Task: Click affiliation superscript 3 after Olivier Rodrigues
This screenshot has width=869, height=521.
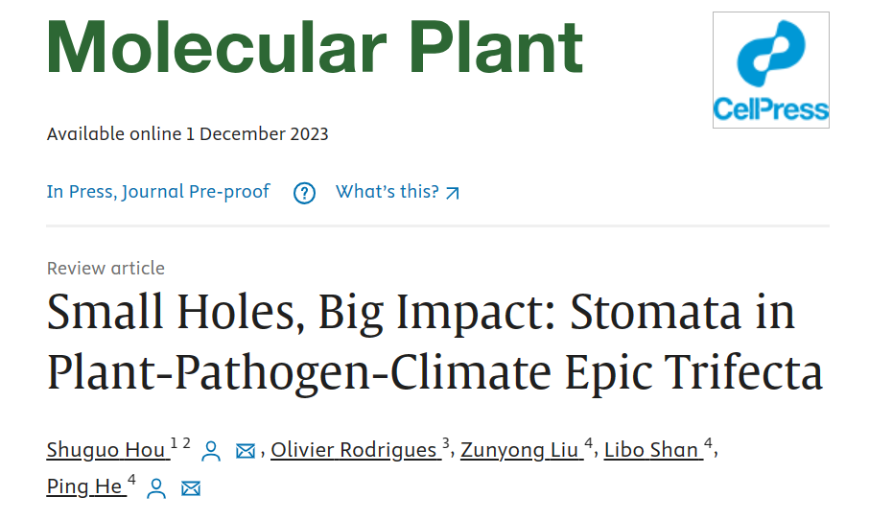Action: pyautogui.click(x=445, y=444)
